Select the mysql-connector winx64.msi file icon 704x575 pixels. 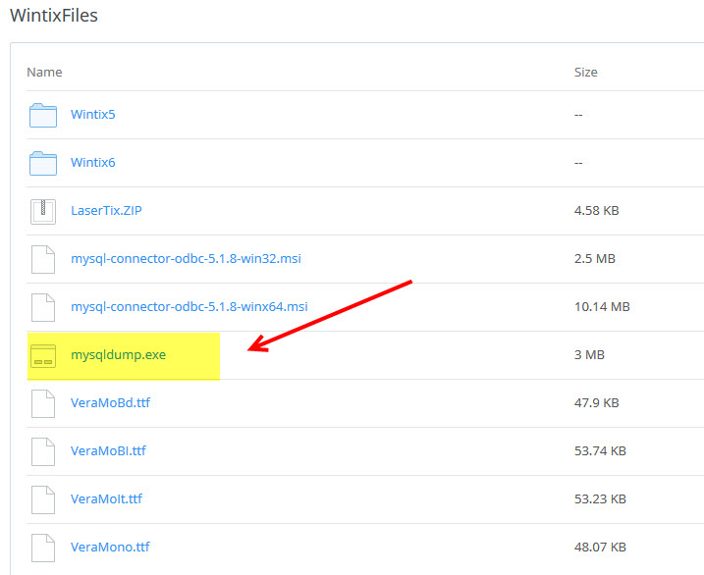(43, 307)
